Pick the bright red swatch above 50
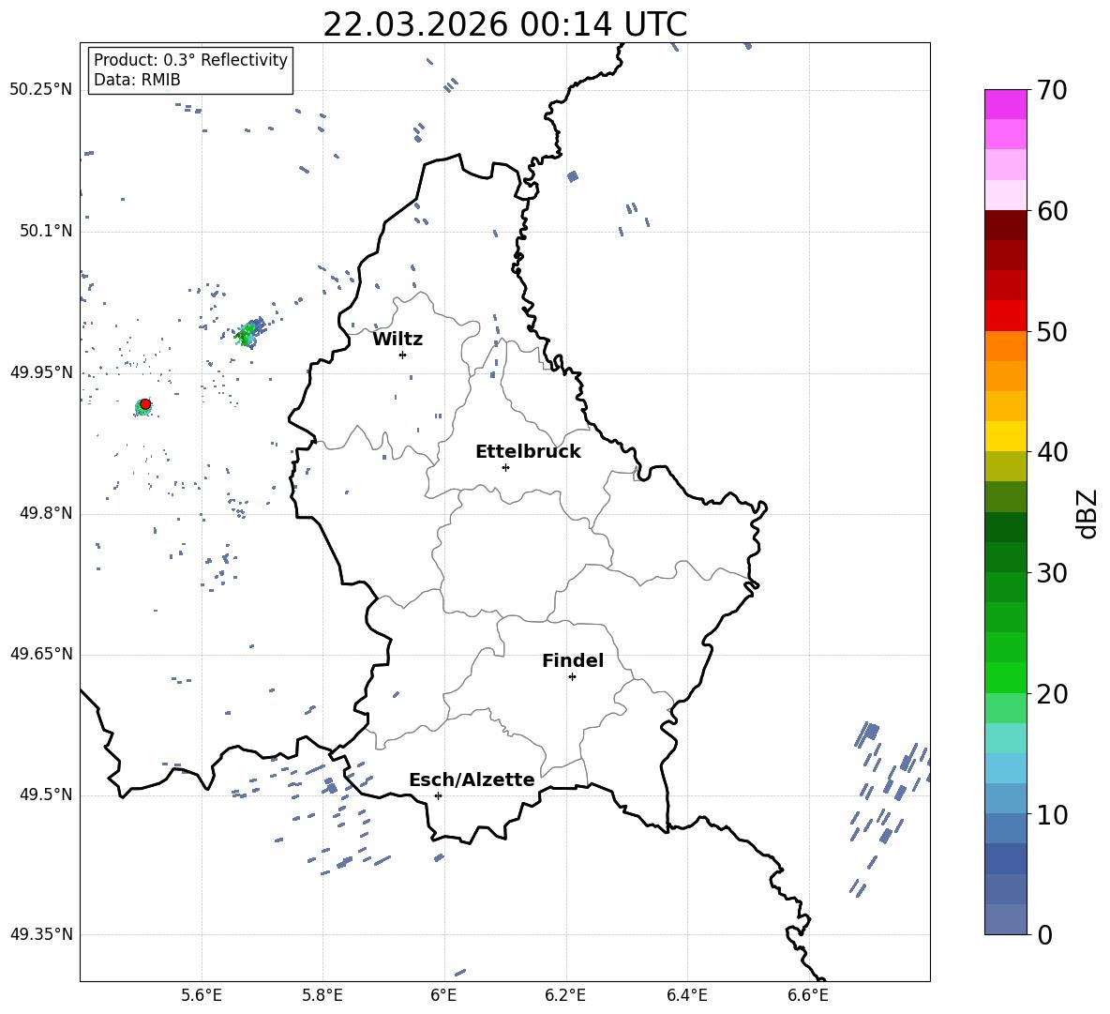Viewport: 1110px width, 1014px height. coord(1005,316)
